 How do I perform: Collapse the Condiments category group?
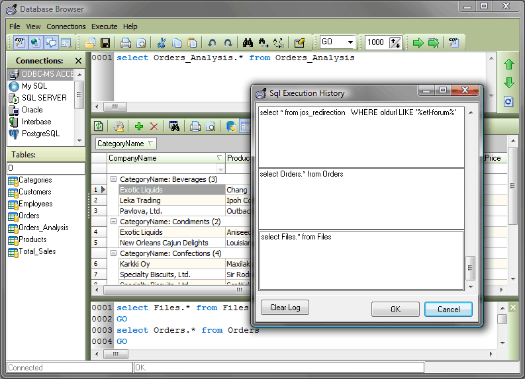pos(113,222)
